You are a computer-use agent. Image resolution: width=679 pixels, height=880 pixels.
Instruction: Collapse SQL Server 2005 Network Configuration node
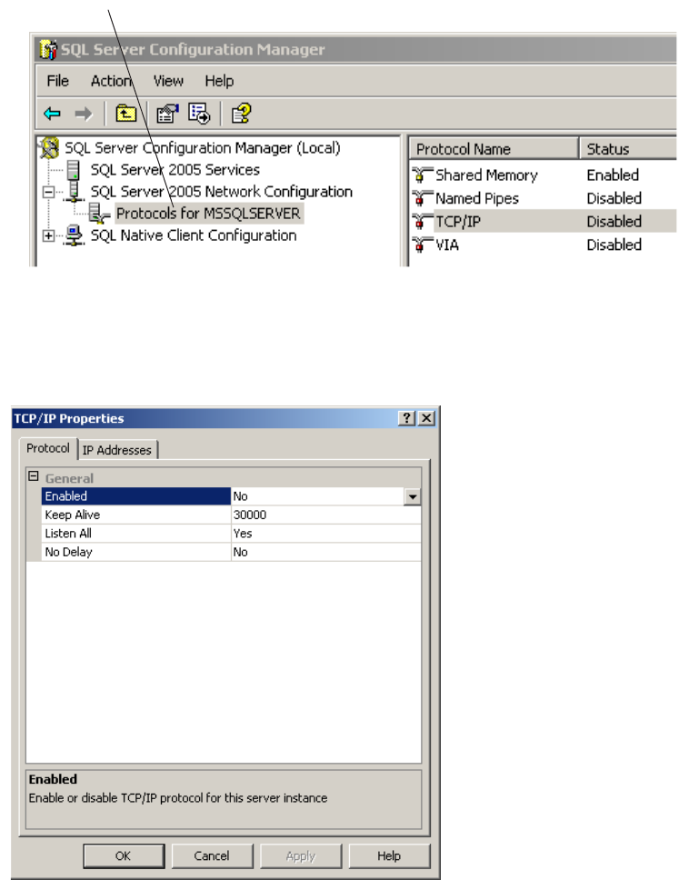click(x=49, y=192)
